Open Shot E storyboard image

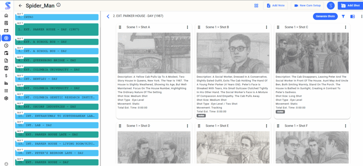[233, 148]
